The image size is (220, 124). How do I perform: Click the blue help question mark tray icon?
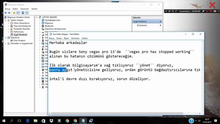(x=191, y=121)
